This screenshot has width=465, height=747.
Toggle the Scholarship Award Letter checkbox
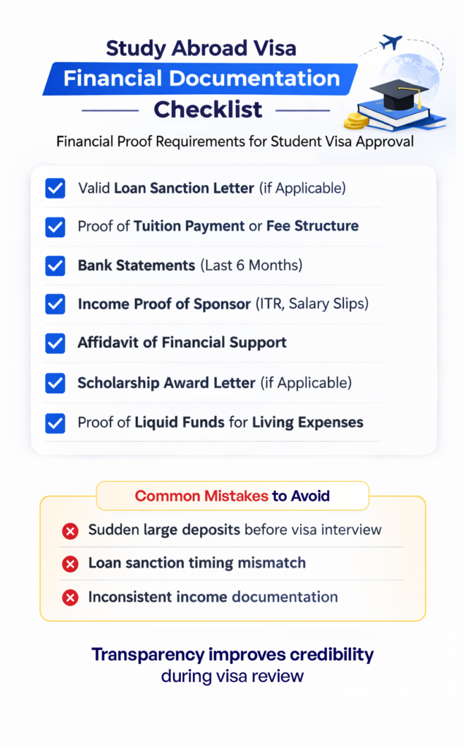pyautogui.click(x=55, y=382)
